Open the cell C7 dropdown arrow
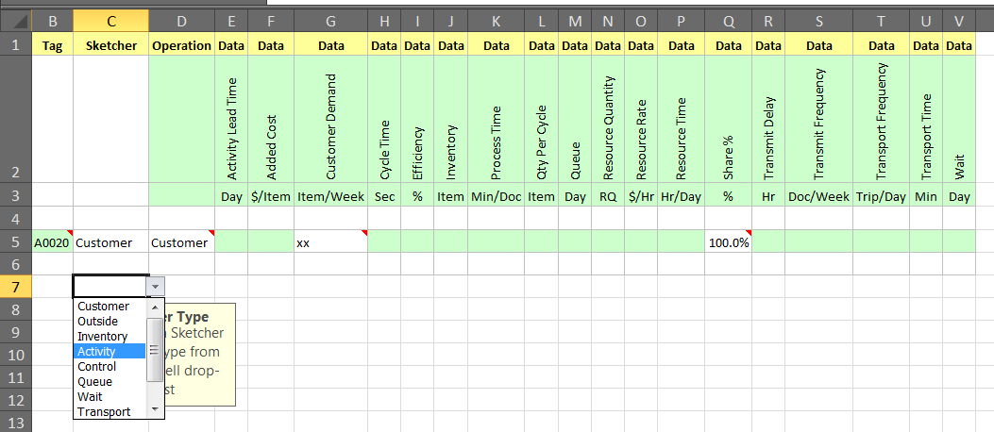The image size is (994, 432). (x=156, y=287)
